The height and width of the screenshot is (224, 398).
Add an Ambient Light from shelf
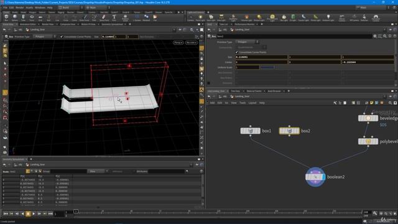click(328, 18)
